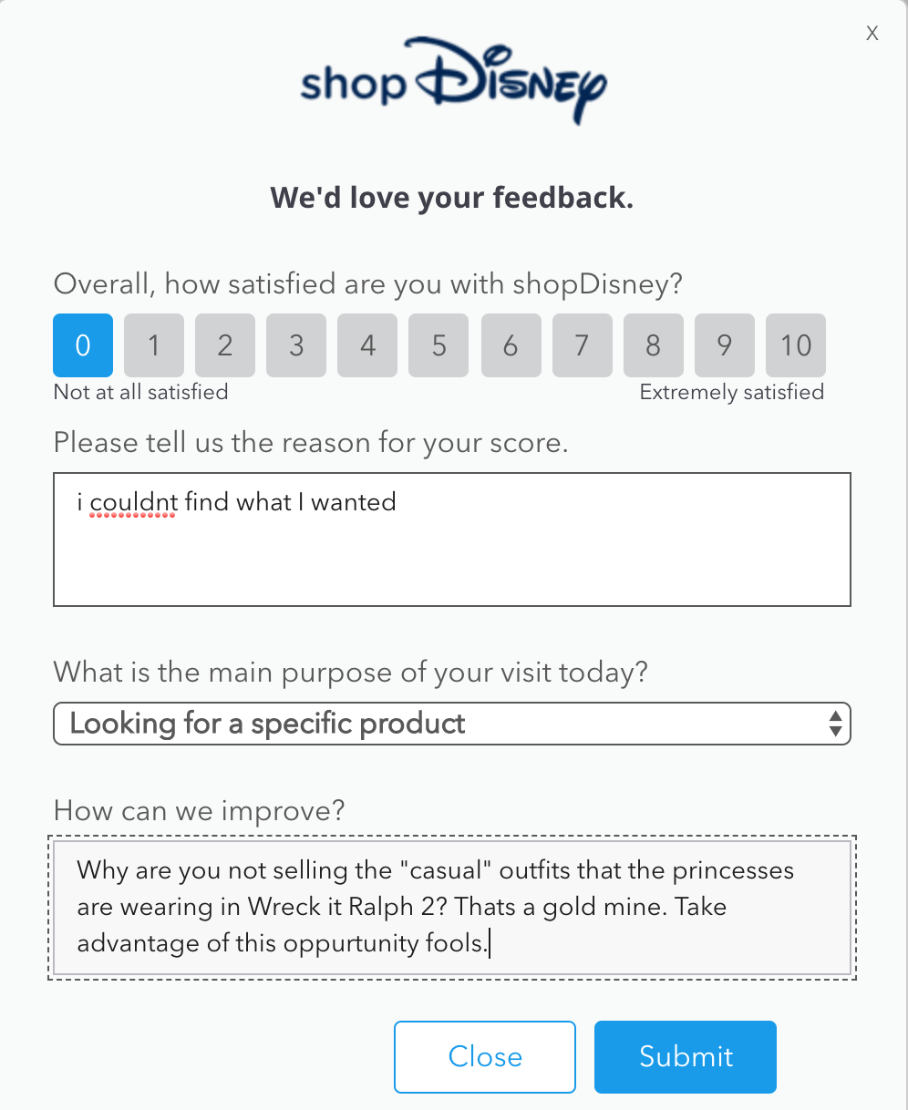Screen dimensions: 908x1110
Task: Select score 4 on satisfaction scale
Action: pyautogui.click(x=367, y=345)
